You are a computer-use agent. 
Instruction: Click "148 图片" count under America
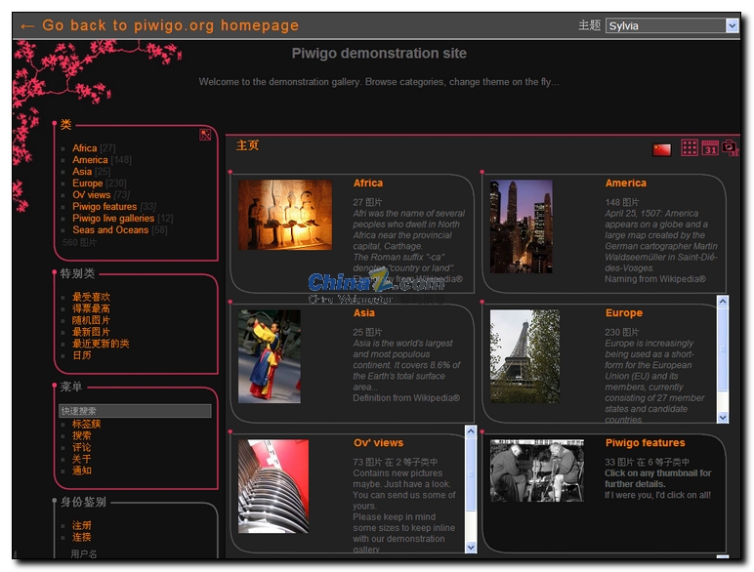point(622,202)
